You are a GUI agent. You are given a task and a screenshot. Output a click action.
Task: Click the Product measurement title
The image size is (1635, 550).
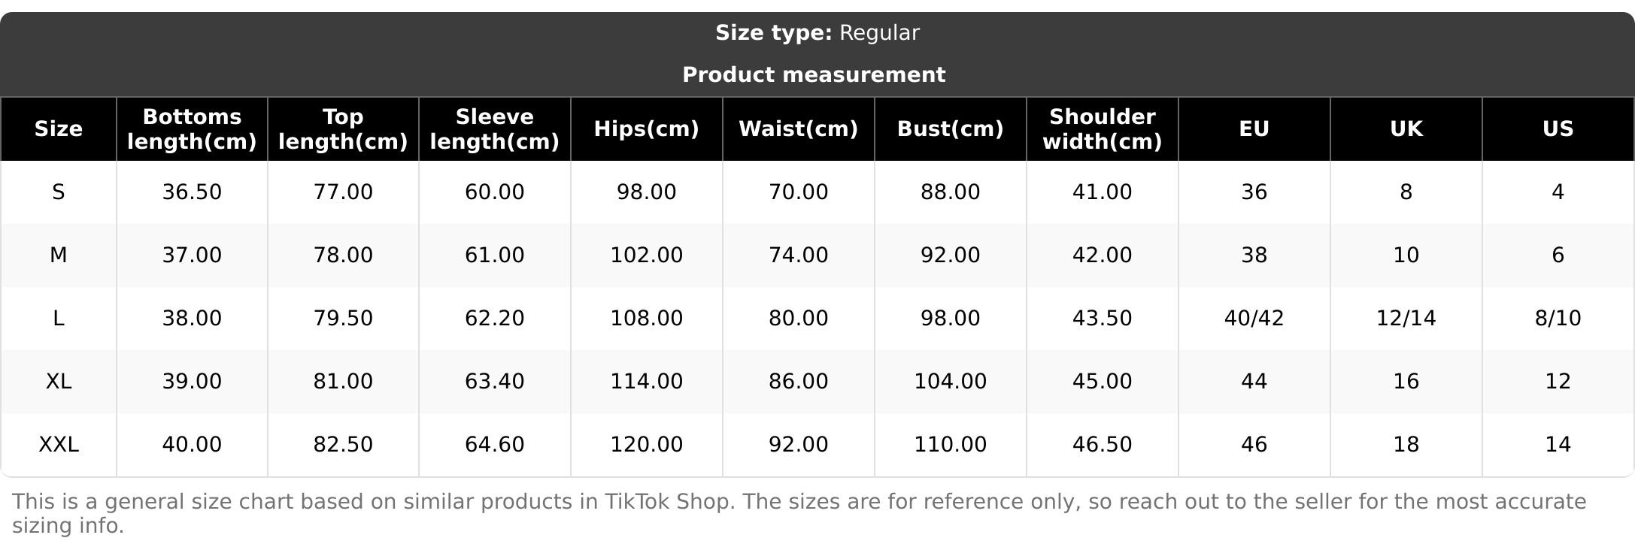click(x=814, y=75)
